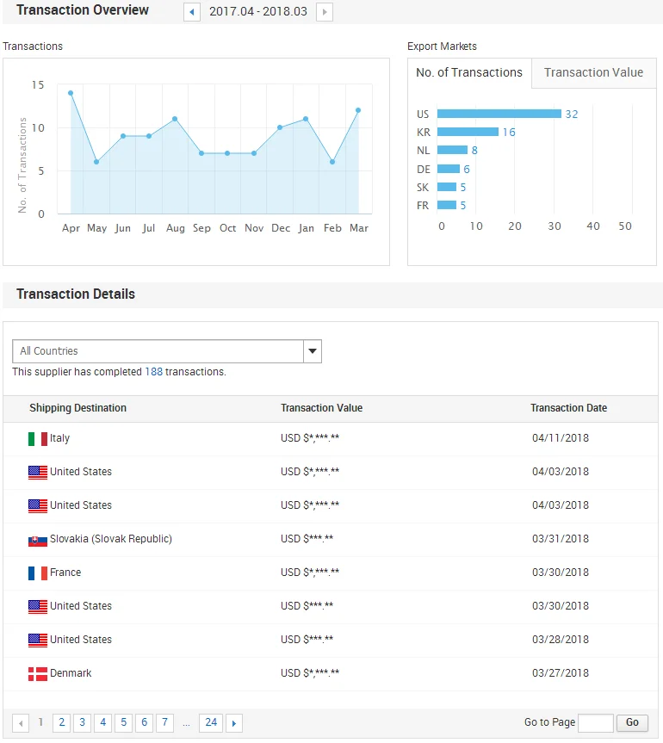
Task: Click the 188 transactions count link
Action: coord(153,372)
